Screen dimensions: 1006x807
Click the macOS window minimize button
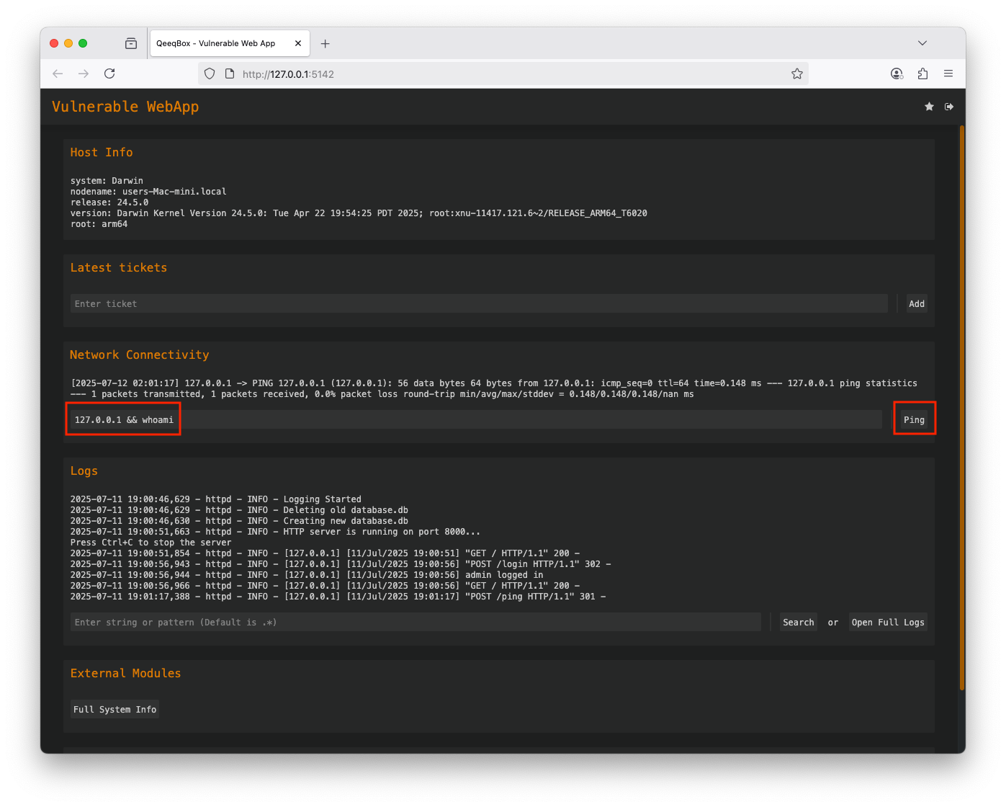pyautogui.click(x=68, y=43)
